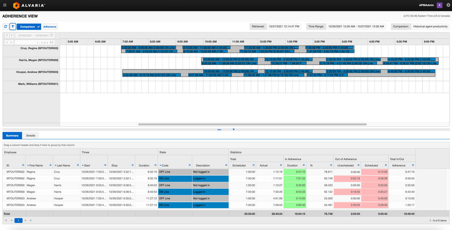The width and height of the screenshot is (452, 230).
Task: Open ID column filter menu
Action: tap(23, 165)
